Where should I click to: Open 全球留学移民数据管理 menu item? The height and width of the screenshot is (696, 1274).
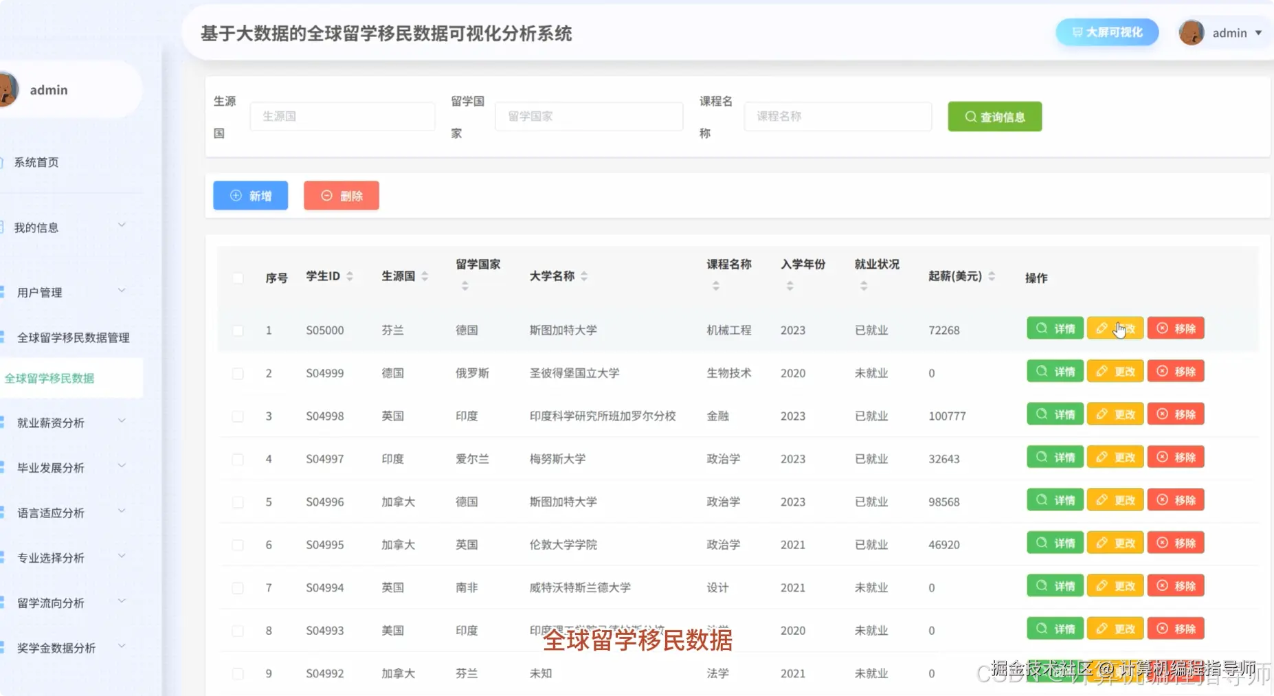(72, 337)
